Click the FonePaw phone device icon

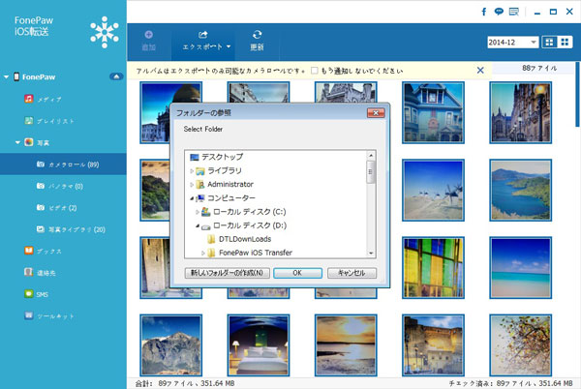coord(16,76)
